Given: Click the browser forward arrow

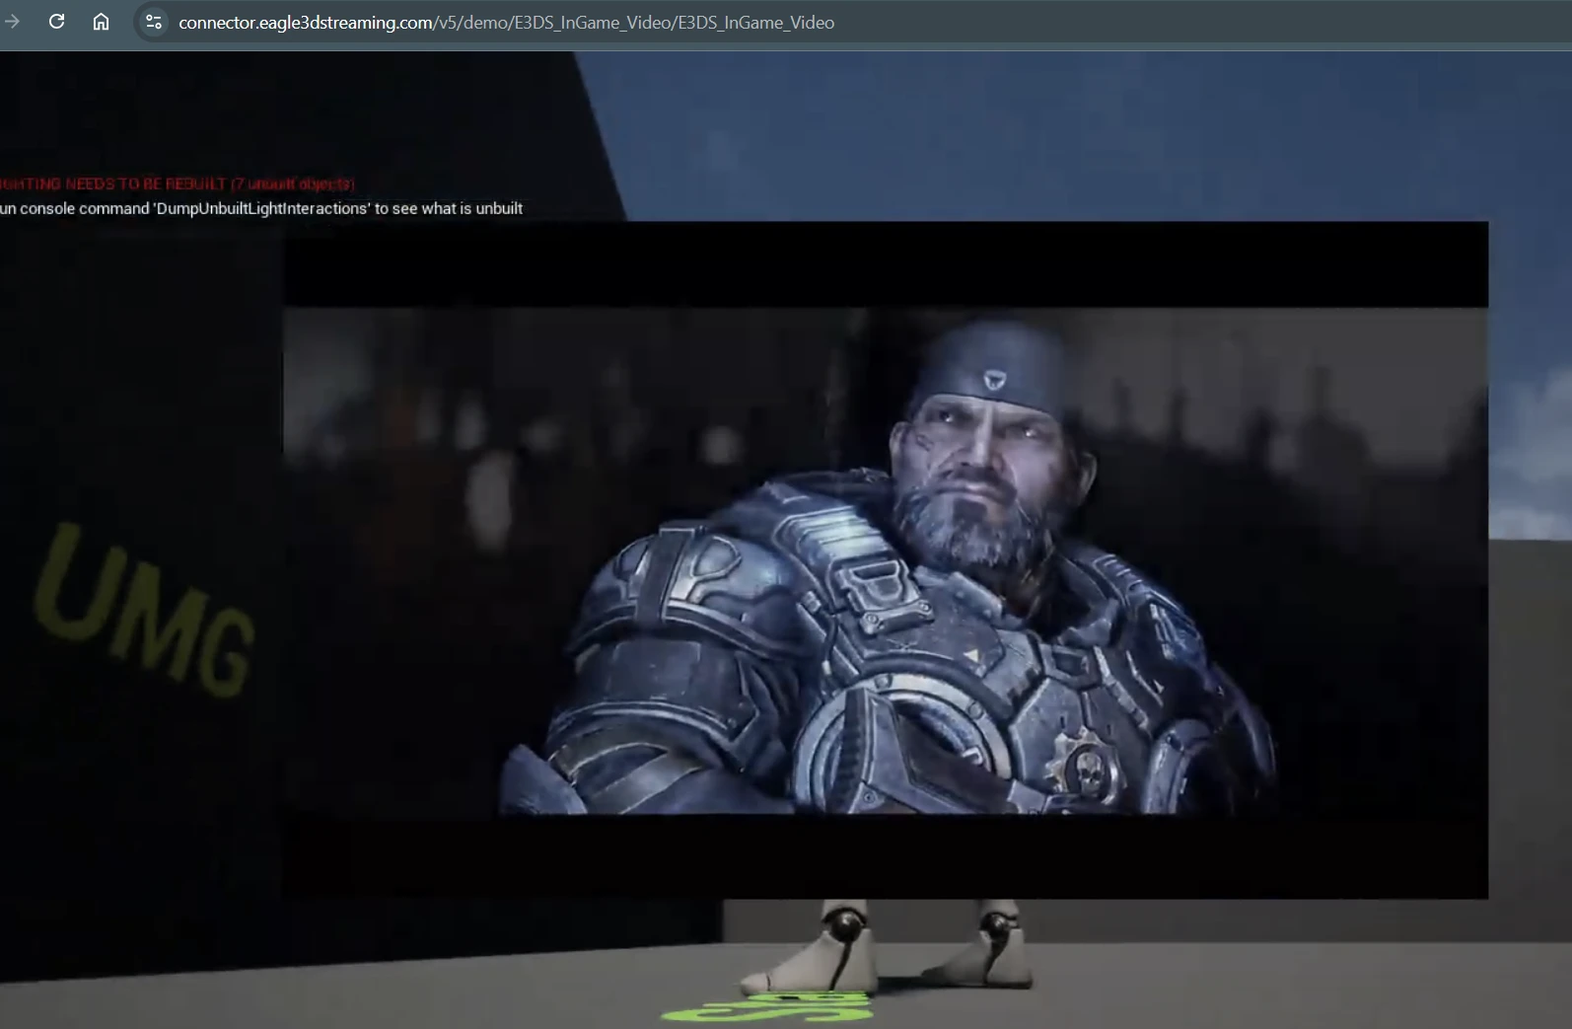Looking at the screenshot, I should [x=12, y=21].
